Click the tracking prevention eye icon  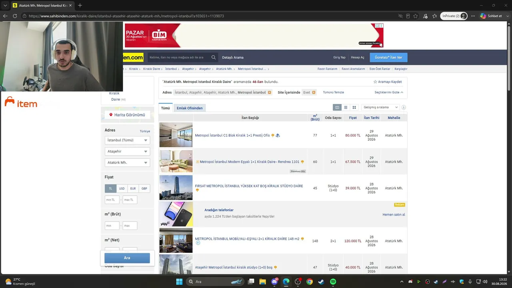(400, 16)
